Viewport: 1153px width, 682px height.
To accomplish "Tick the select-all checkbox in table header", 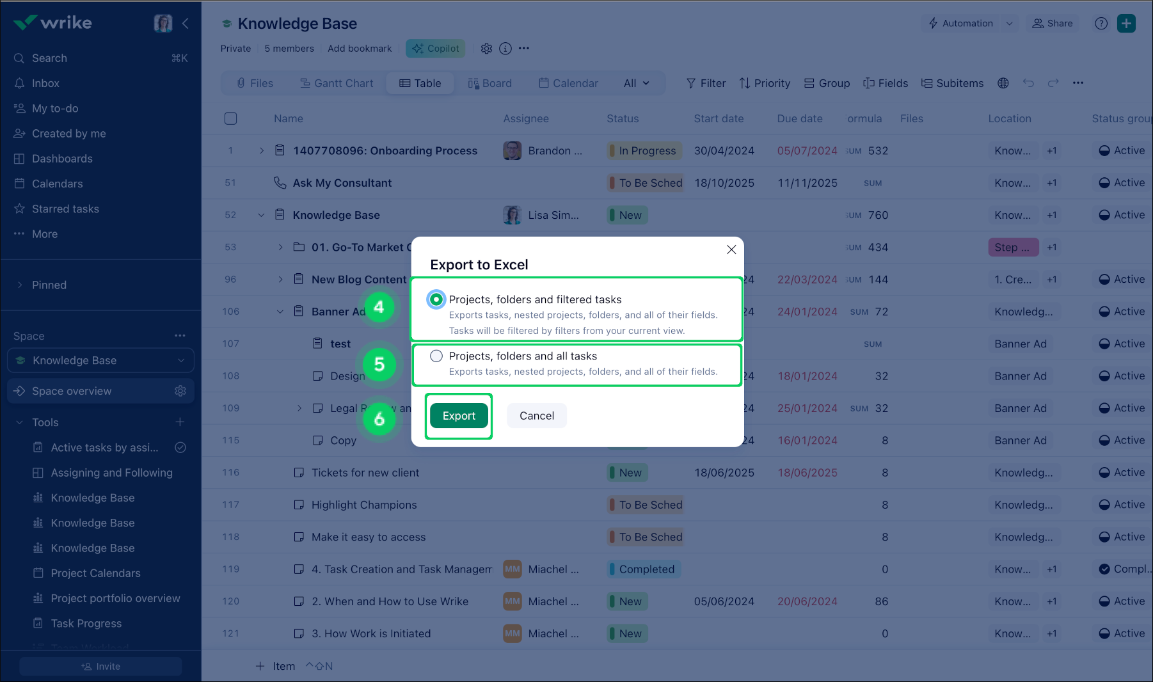I will pyautogui.click(x=231, y=118).
